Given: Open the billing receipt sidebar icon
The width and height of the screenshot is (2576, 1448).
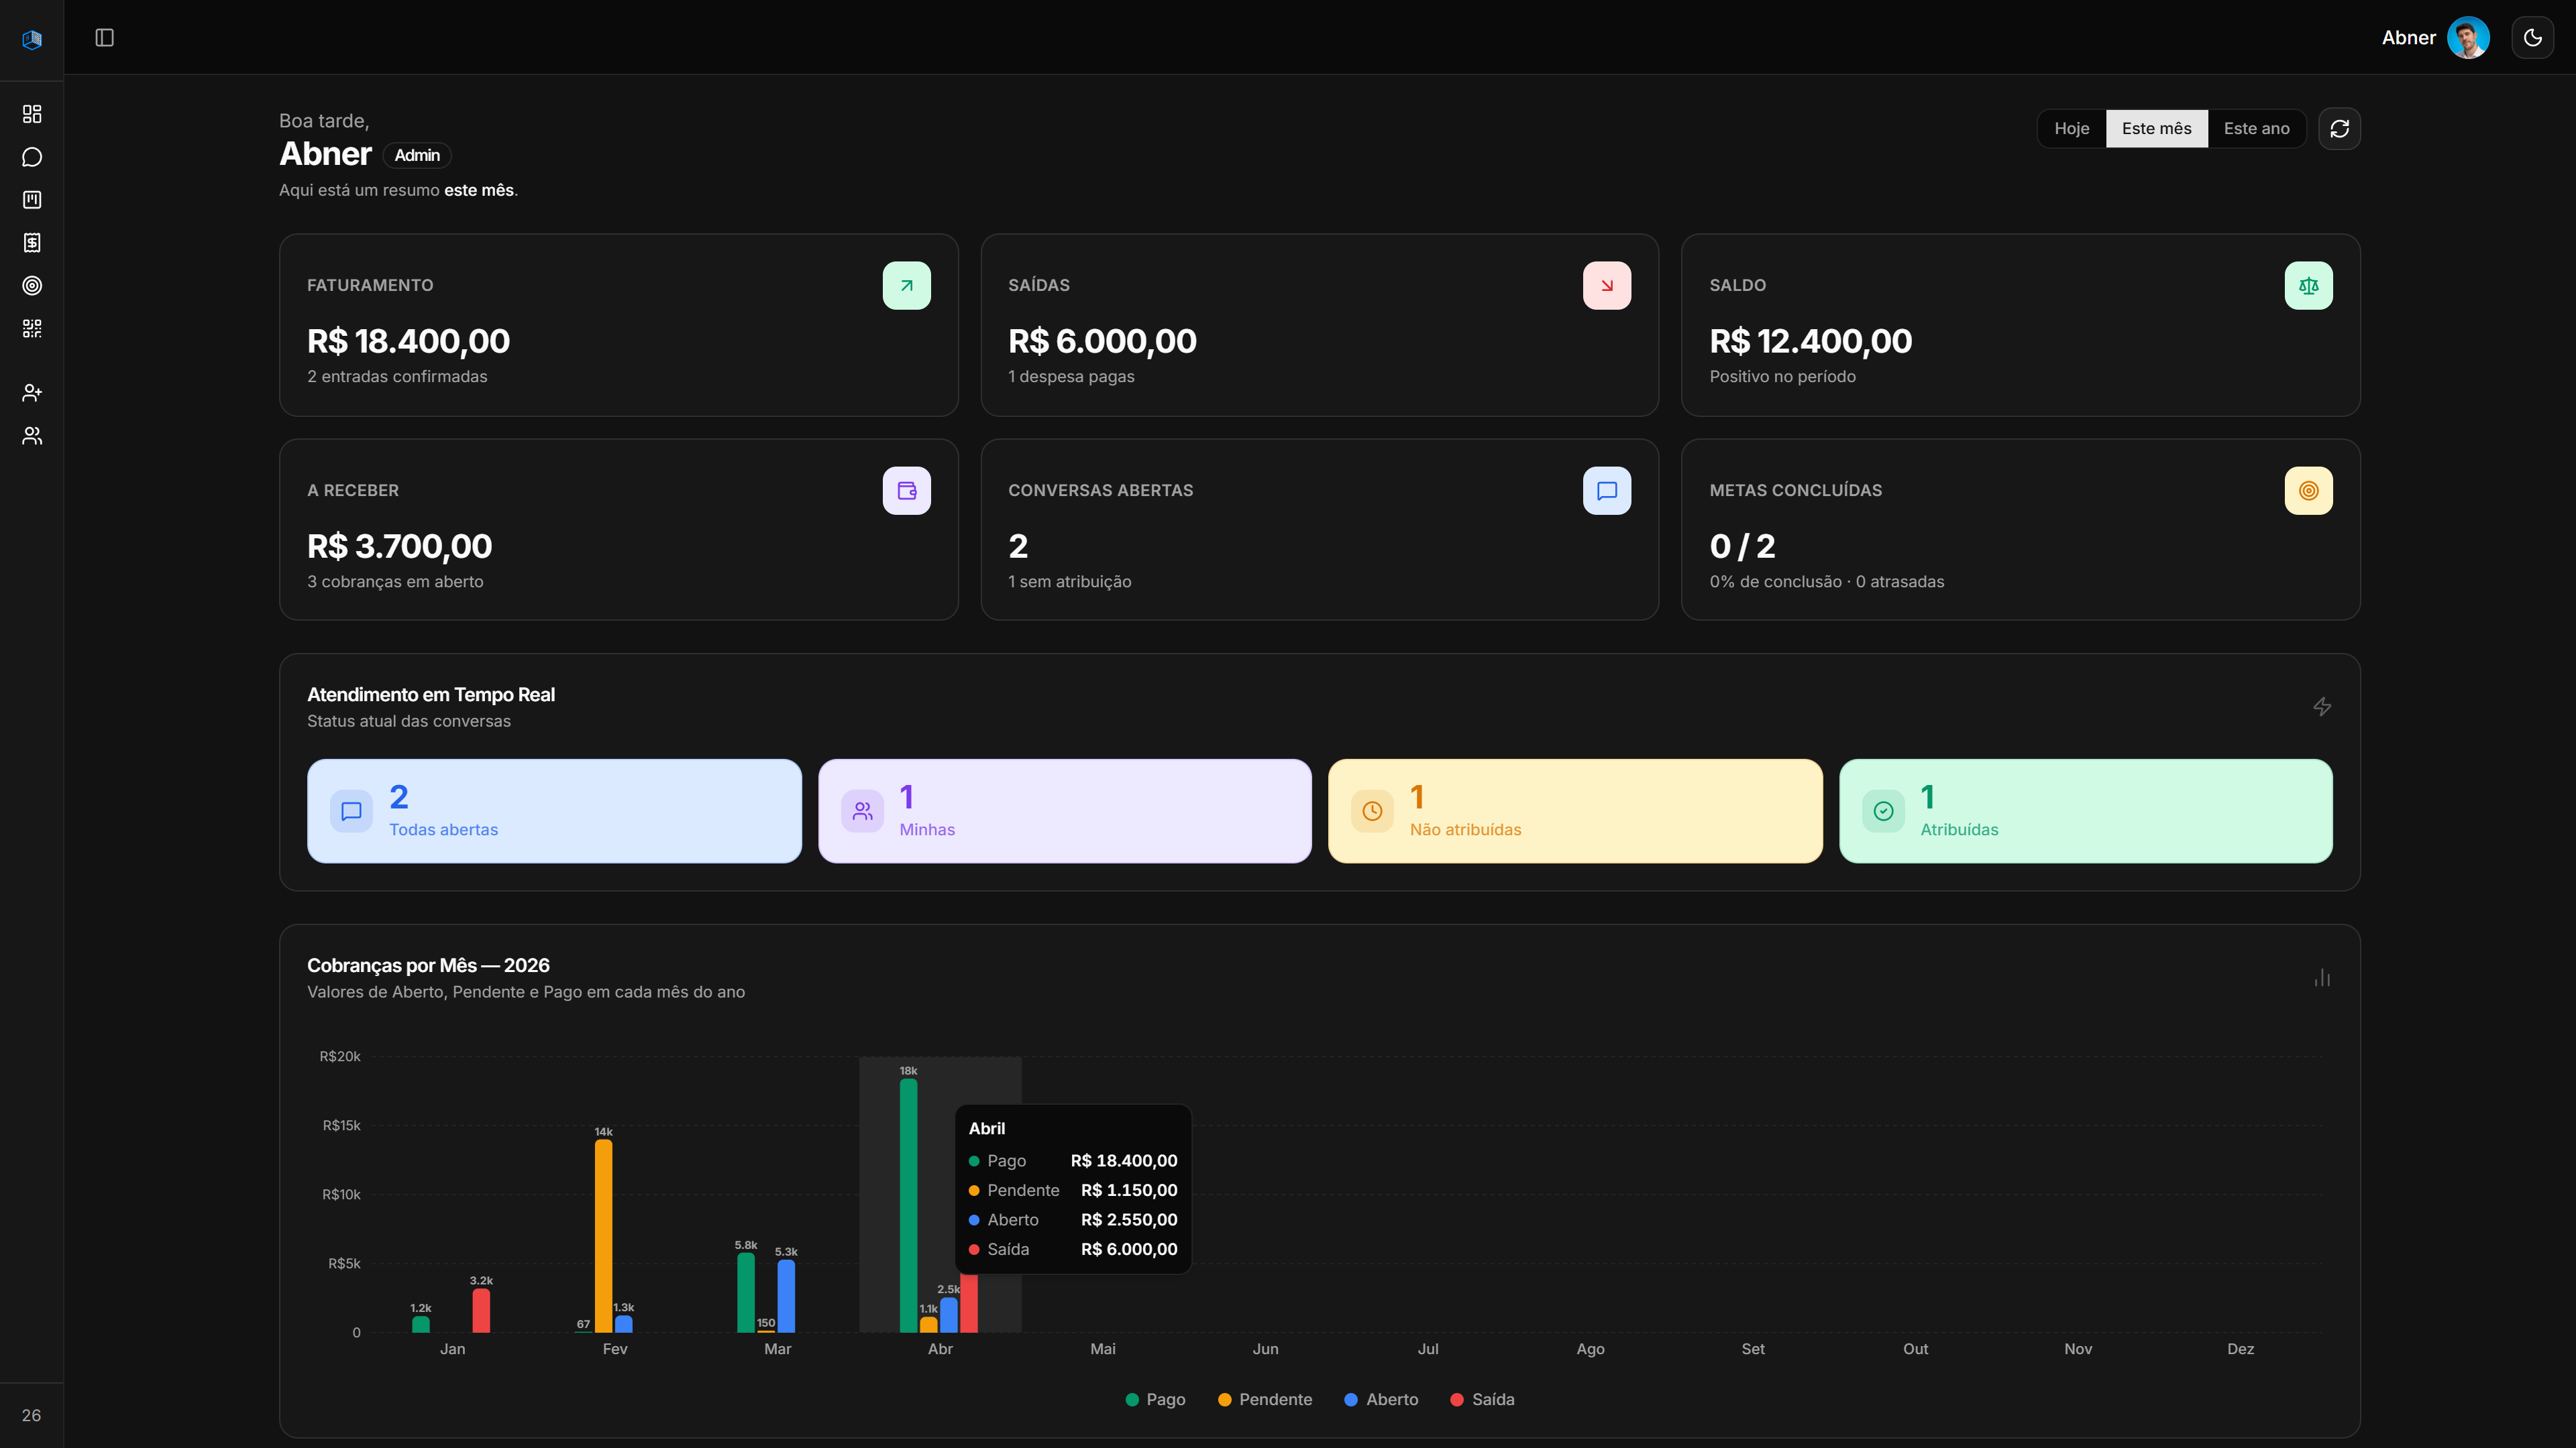Looking at the screenshot, I should [32, 243].
